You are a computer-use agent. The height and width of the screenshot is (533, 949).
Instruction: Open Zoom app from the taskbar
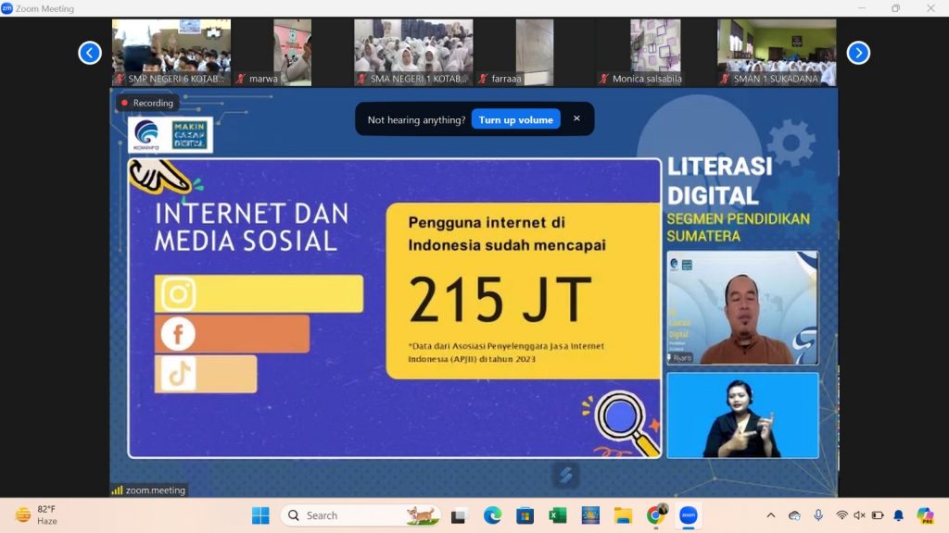pos(688,515)
